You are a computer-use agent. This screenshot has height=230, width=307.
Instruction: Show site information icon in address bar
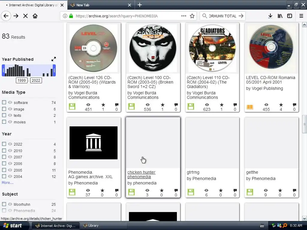pyautogui.click(x=65, y=16)
